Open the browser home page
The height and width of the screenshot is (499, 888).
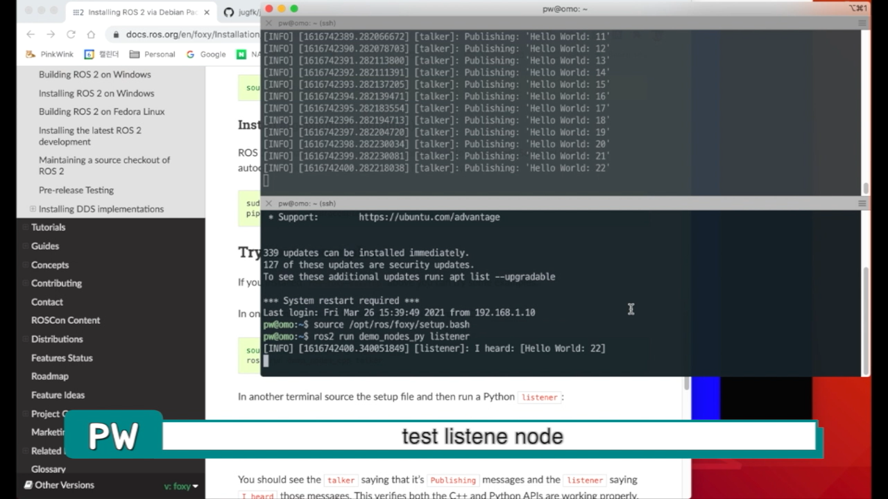pyautogui.click(x=91, y=34)
